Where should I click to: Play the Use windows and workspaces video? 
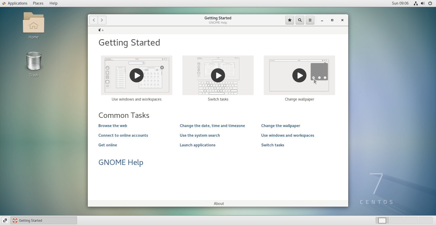click(137, 75)
